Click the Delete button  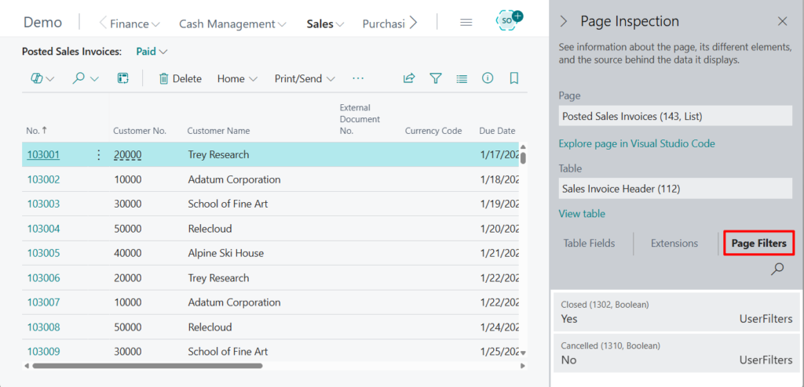[180, 78]
